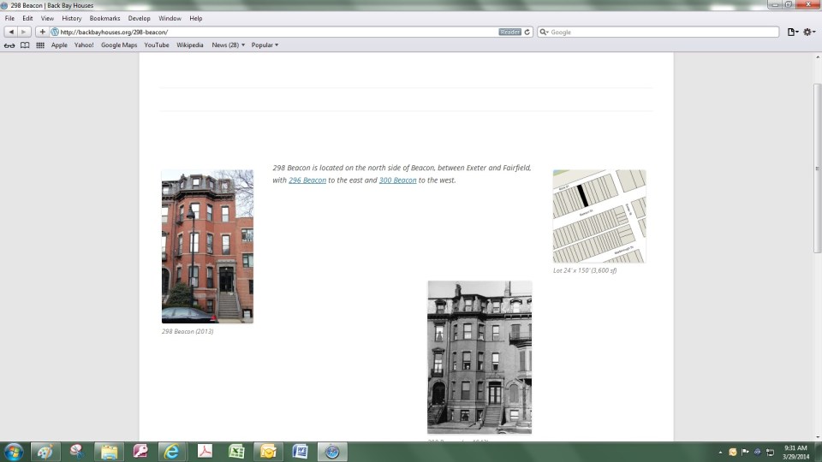822x462 pixels.
Task: Follow the 296 Beacon link
Action: (x=307, y=181)
